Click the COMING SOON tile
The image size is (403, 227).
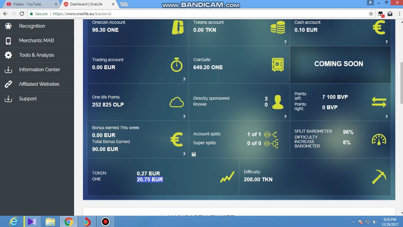340,65
